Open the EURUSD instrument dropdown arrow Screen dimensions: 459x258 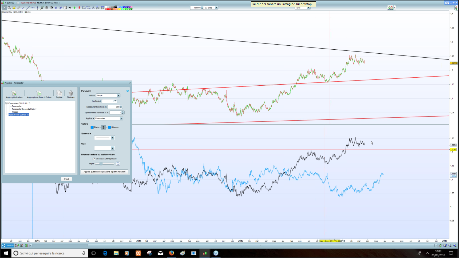(x=5, y=3)
